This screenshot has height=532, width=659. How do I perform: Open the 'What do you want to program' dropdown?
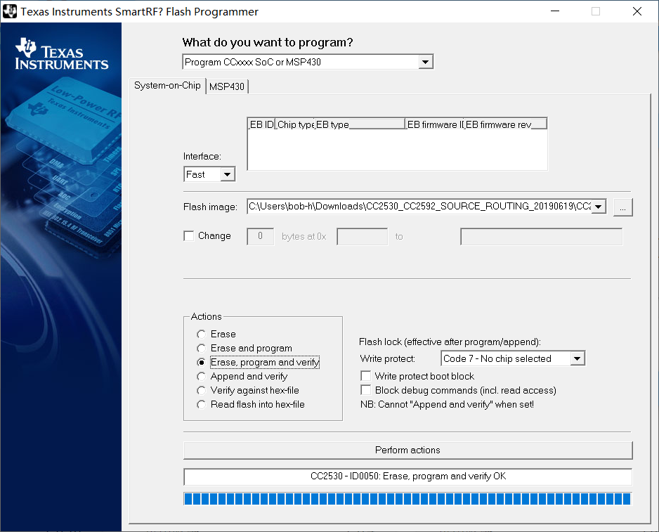[x=425, y=63]
